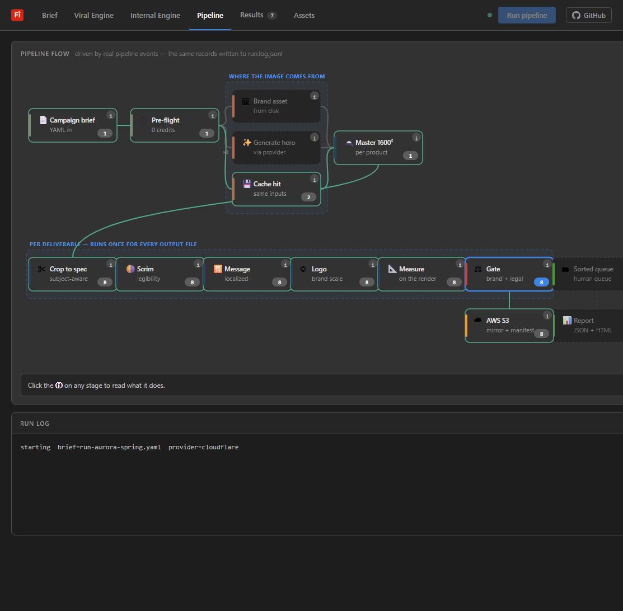
Task: Select the Campaign brief node title
Action: pyautogui.click(x=72, y=120)
